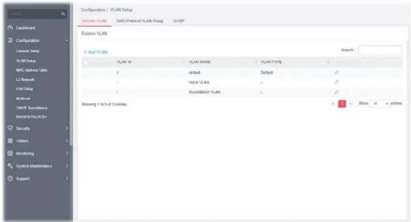Click the table Search input field
The image size is (411, 222).
pyautogui.click(x=380, y=50)
